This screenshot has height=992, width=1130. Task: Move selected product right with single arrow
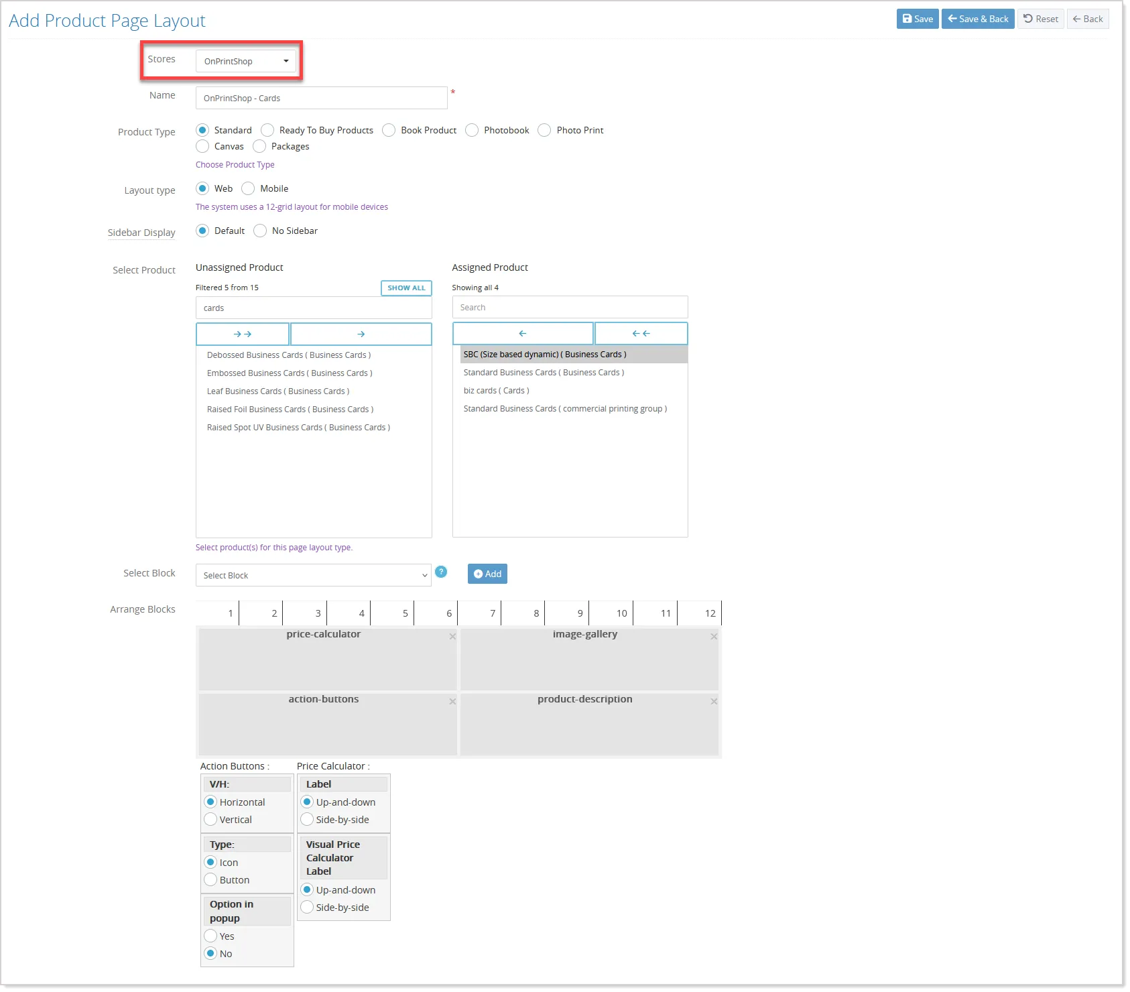(x=361, y=334)
